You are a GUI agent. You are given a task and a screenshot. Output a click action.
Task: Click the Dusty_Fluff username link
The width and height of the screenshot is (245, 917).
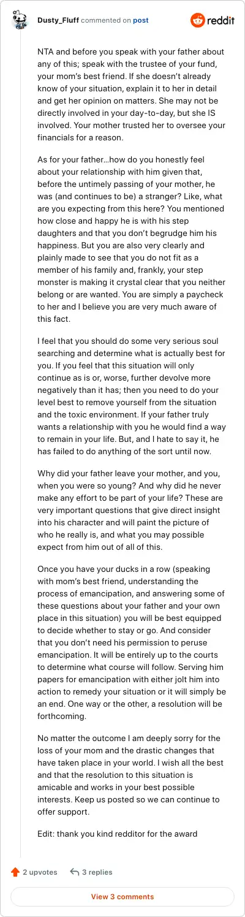point(58,20)
